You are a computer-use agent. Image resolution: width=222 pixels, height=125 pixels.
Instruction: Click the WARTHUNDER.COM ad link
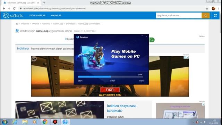[x=110, y=95]
